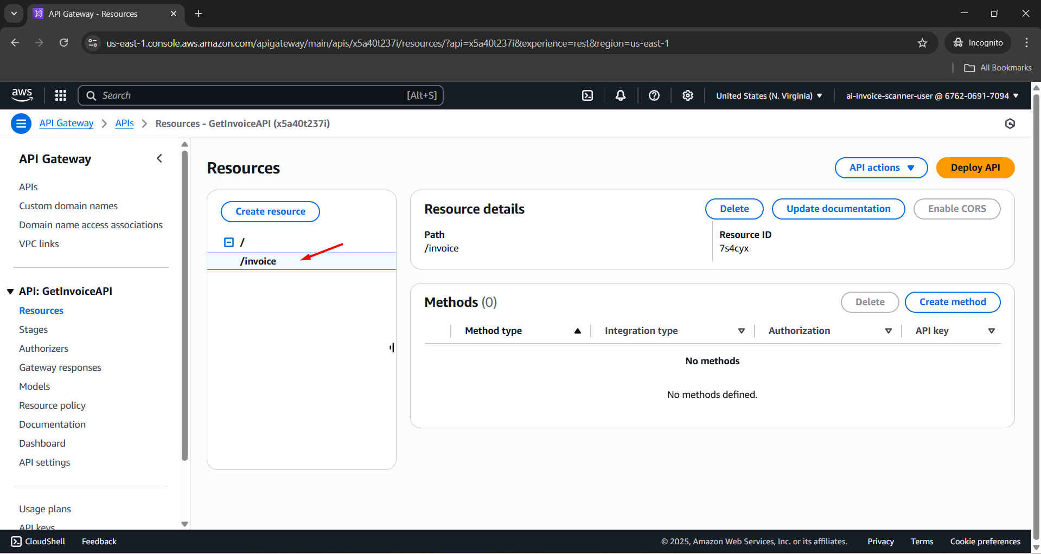Click the Create method button

952,302
